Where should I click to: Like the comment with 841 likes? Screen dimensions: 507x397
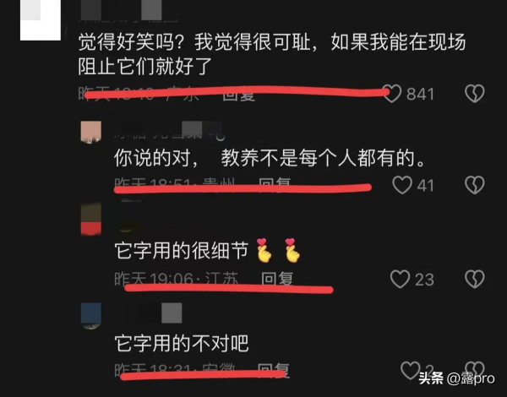391,94
